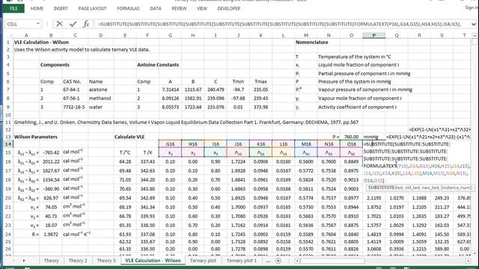The width and height of the screenshot is (479, 269).
Task: Click Antoine B value '1582.91'
Action: click(193, 99)
